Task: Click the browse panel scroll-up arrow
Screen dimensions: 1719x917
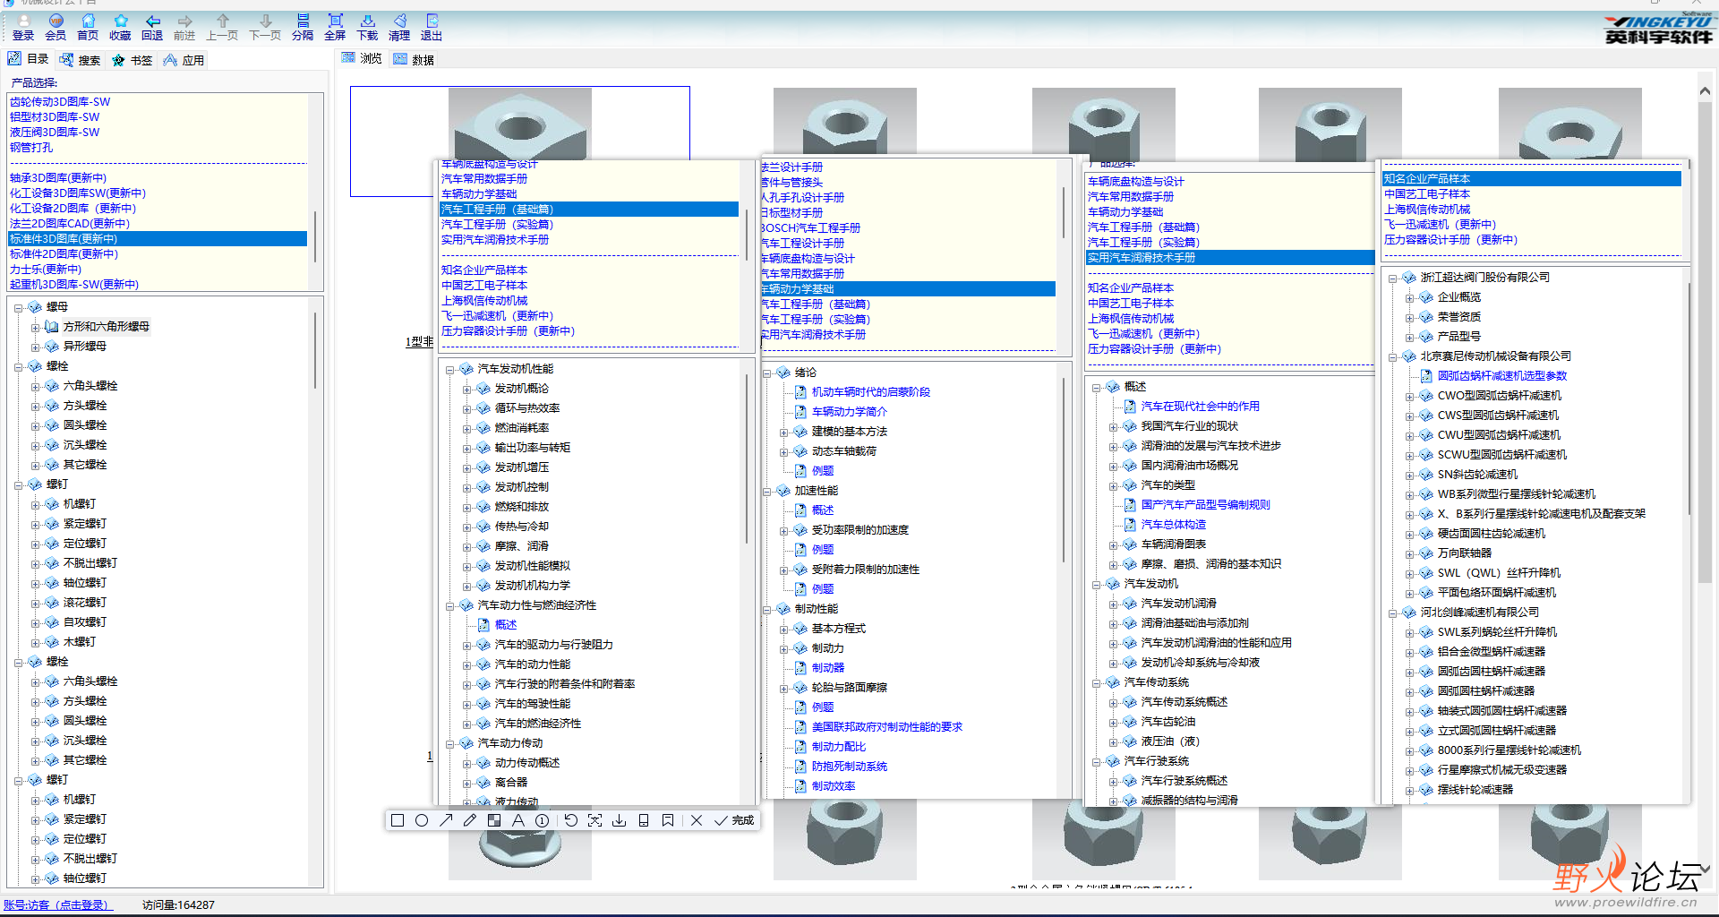Action: [x=1705, y=91]
